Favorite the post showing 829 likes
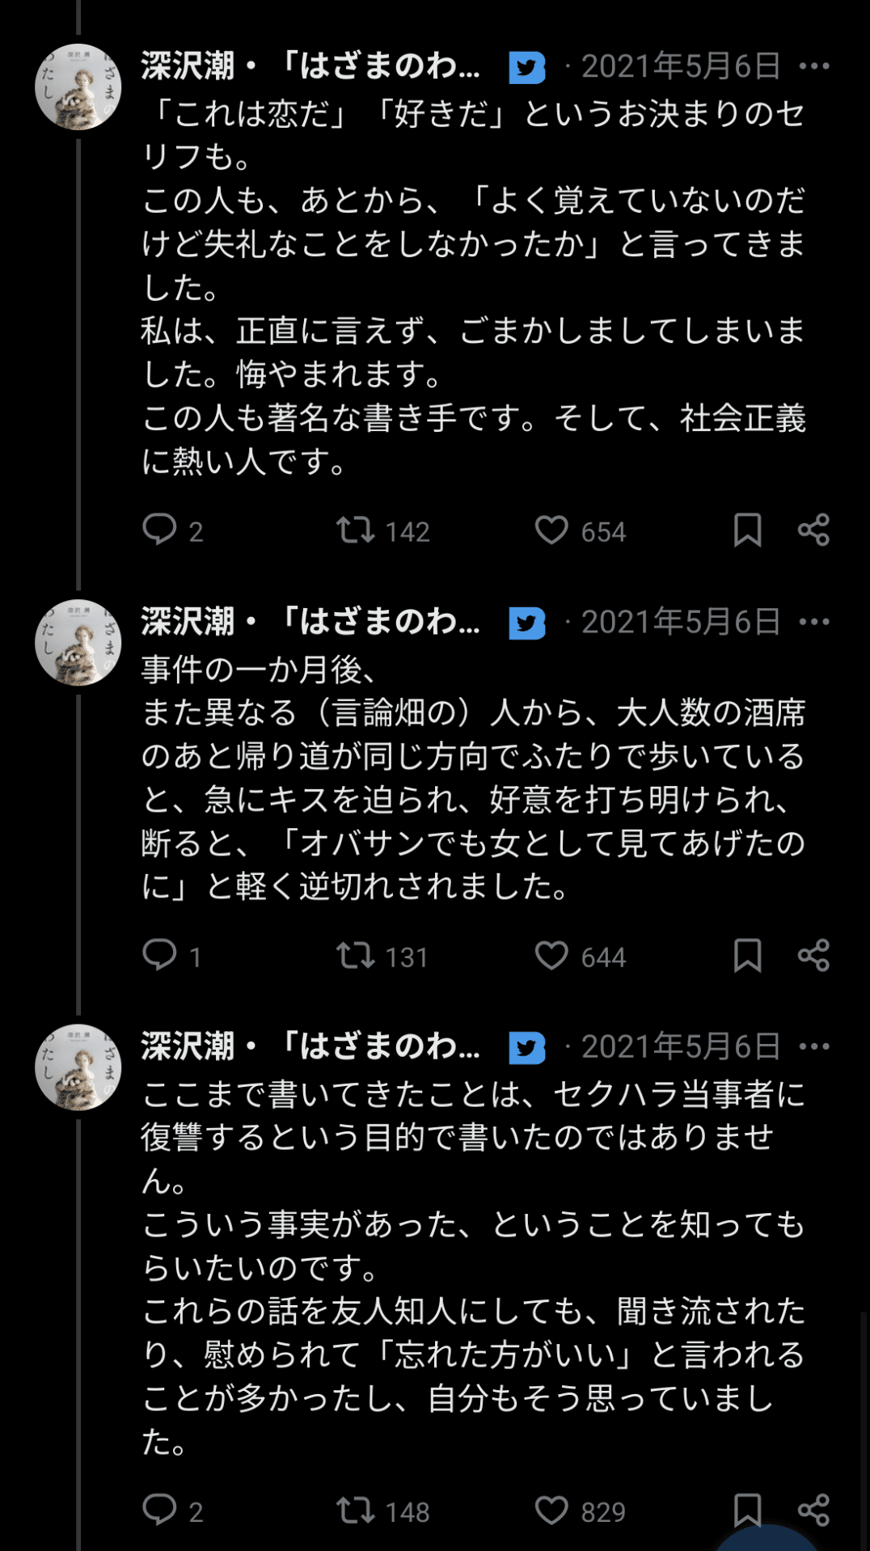870x1551 pixels. coord(551,1510)
